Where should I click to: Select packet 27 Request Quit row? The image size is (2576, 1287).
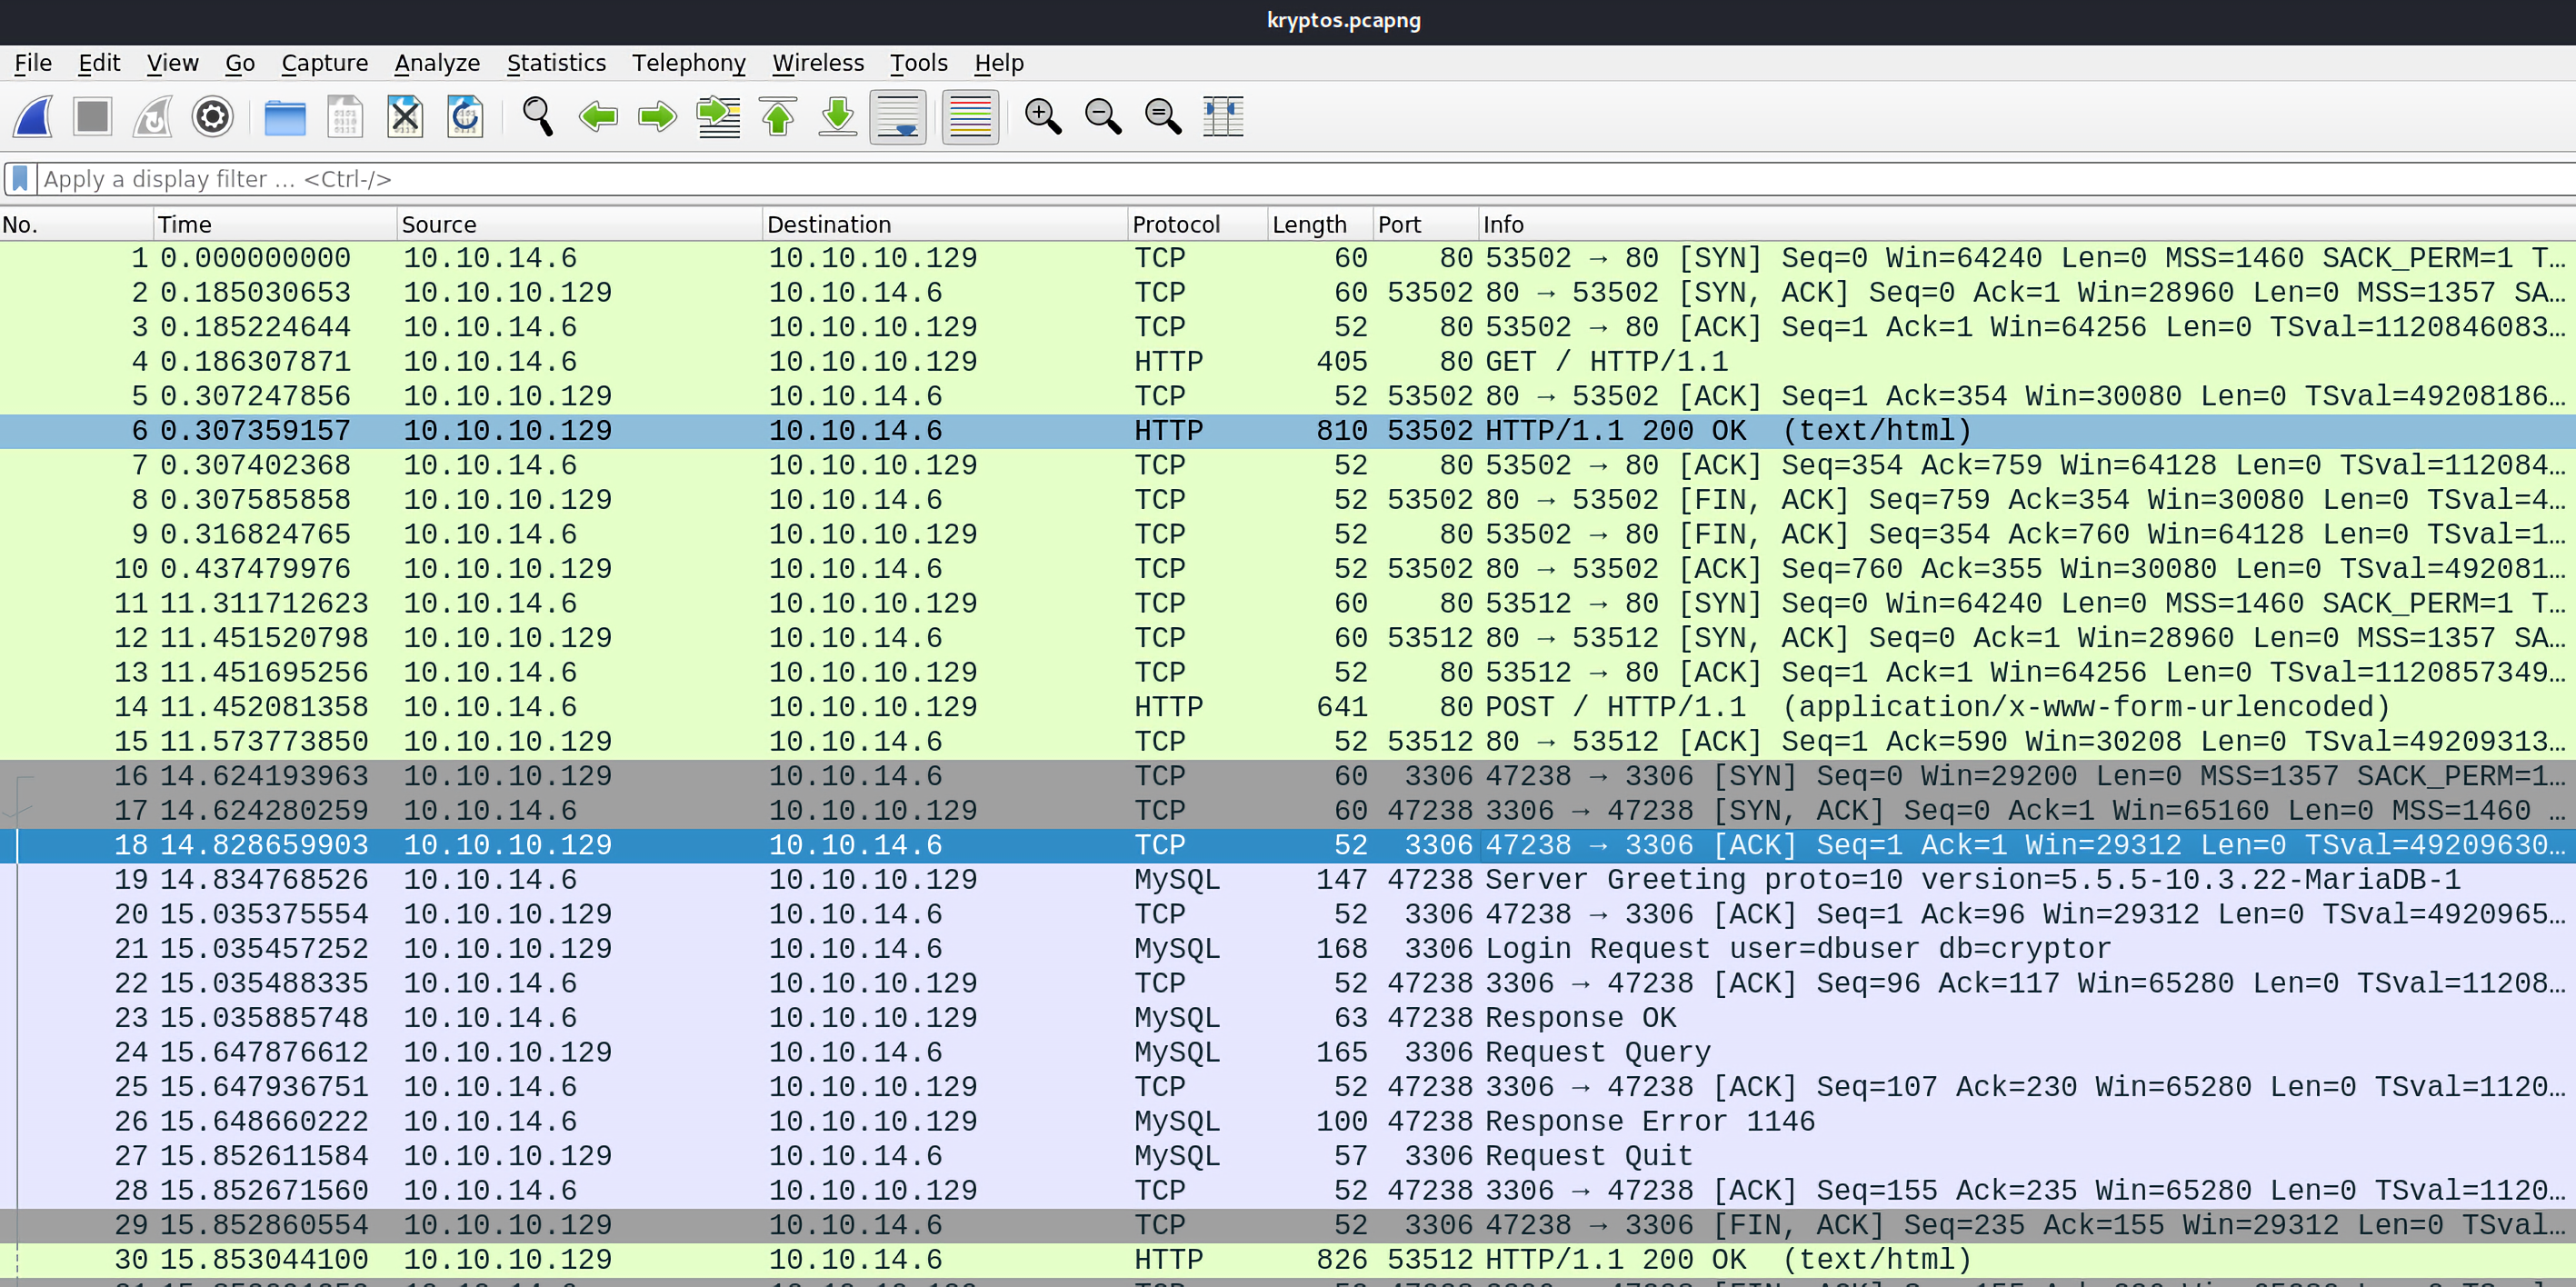(x=1288, y=1156)
